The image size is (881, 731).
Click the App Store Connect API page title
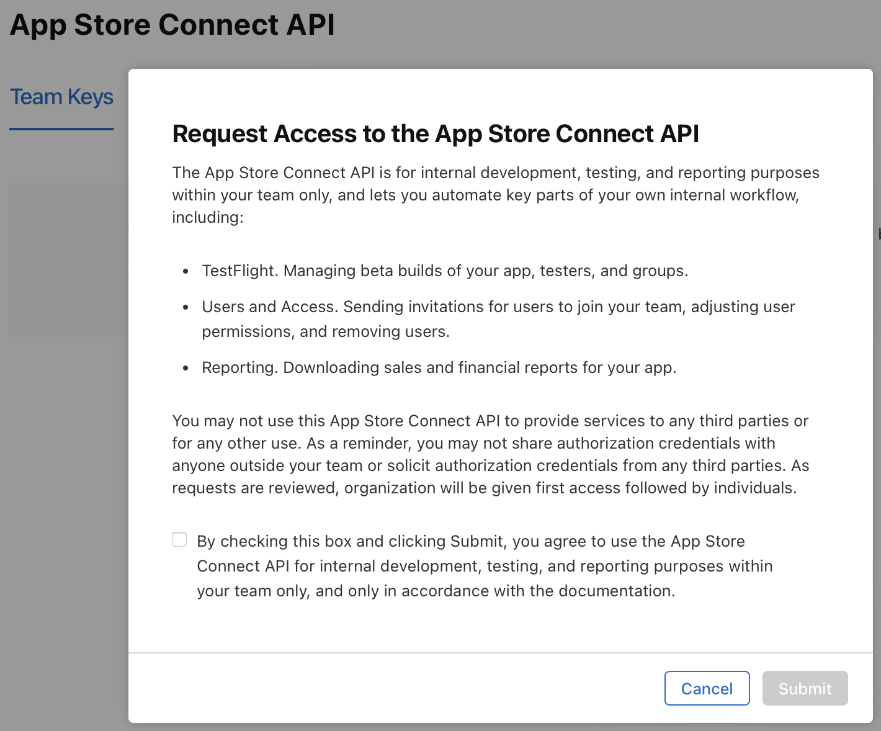click(x=172, y=25)
